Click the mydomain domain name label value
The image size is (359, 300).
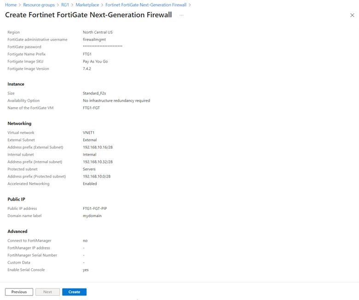pos(92,216)
